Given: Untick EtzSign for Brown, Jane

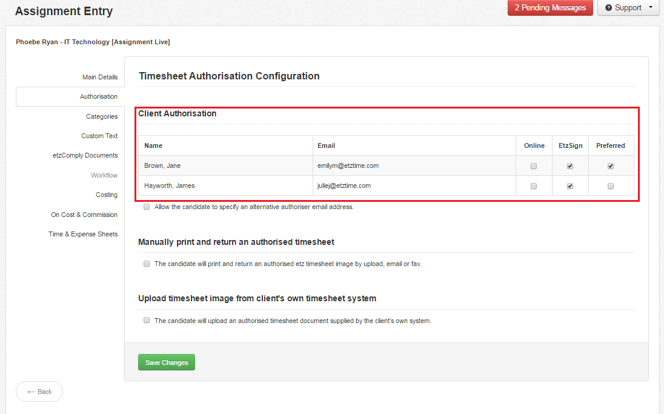Looking at the screenshot, I should (x=570, y=166).
